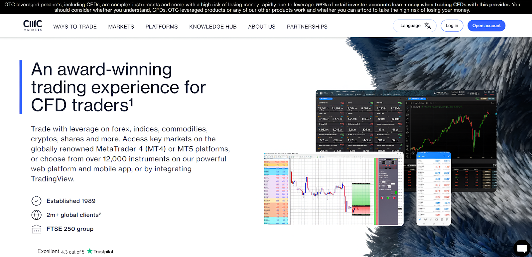
Task: Click the bank building icon beside FTSE 250
Action: pos(36,229)
